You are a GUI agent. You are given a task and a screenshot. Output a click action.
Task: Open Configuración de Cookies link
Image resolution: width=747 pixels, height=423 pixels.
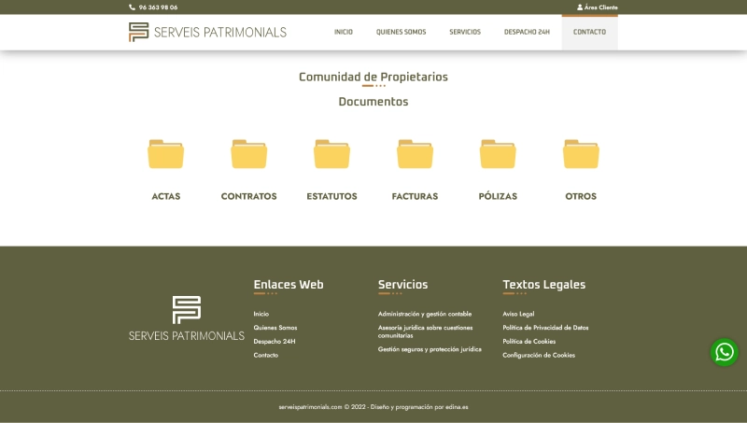pos(539,356)
